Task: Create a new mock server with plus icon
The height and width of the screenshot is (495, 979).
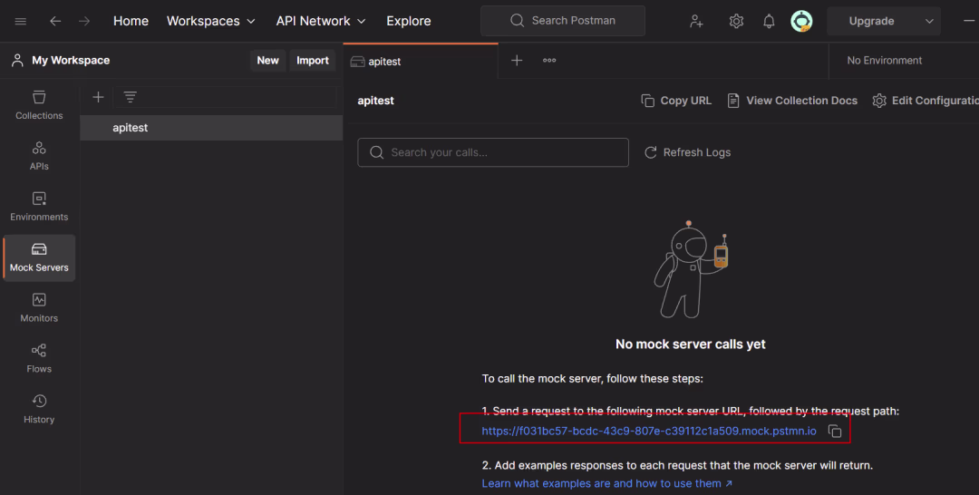Action: pyautogui.click(x=98, y=97)
